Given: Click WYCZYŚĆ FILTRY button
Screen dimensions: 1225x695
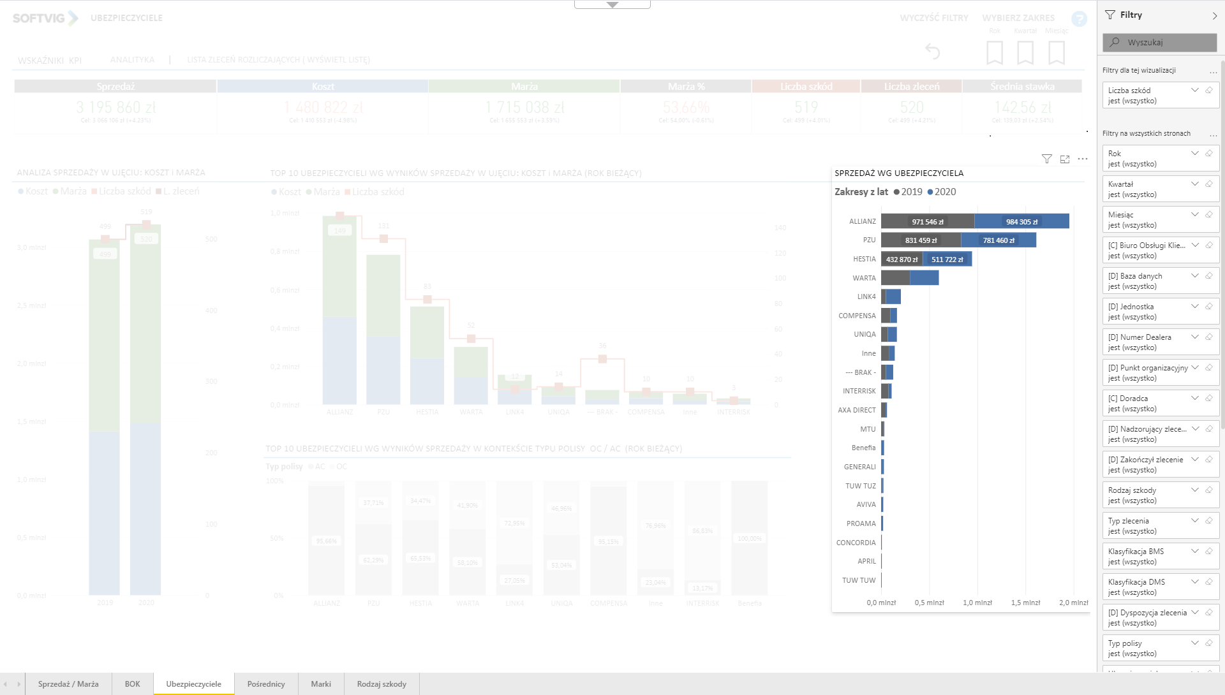Looking at the screenshot, I should [x=933, y=18].
